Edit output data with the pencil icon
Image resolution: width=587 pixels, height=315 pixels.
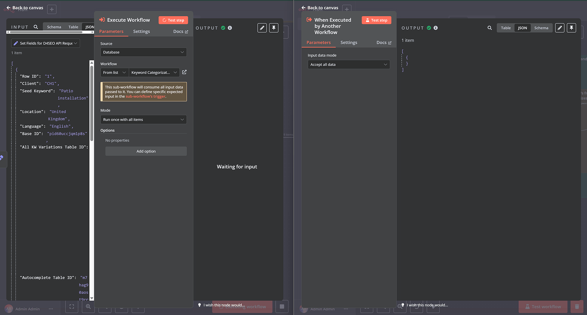pyautogui.click(x=262, y=27)
